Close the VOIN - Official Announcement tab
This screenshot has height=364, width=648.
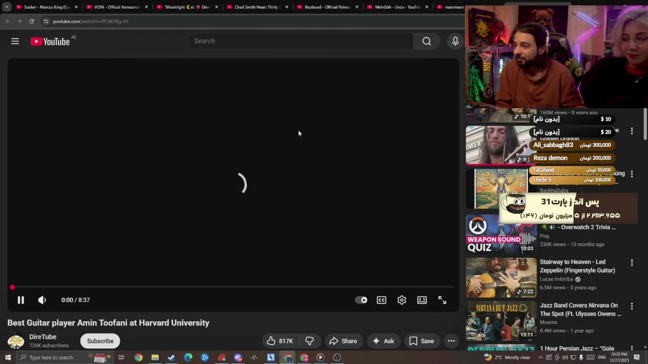click(146, 7)
